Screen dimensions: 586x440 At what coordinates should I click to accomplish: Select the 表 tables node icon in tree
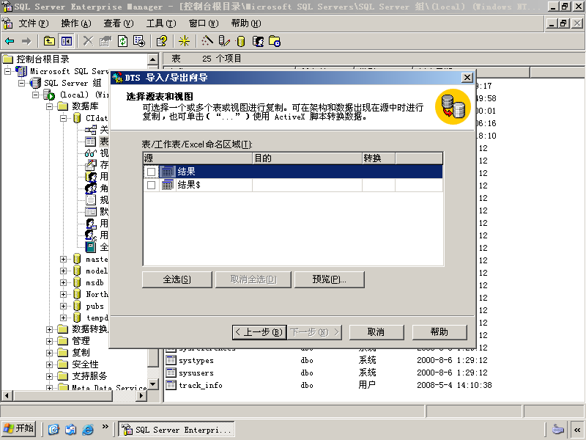click(x=90, y=142)
